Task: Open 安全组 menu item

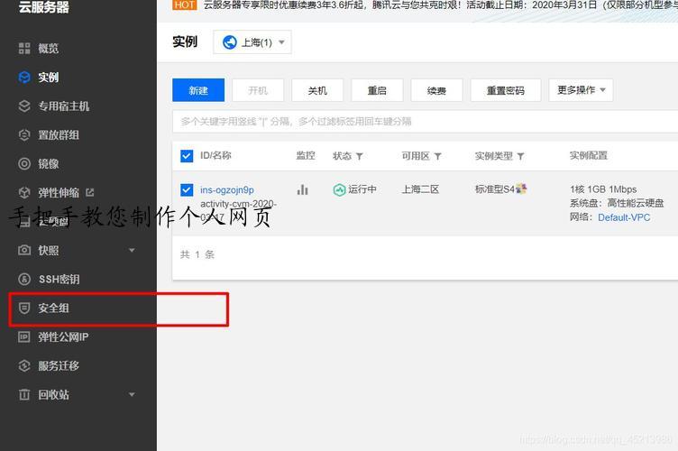Action: pyautogui.click(x=53, y=308)
